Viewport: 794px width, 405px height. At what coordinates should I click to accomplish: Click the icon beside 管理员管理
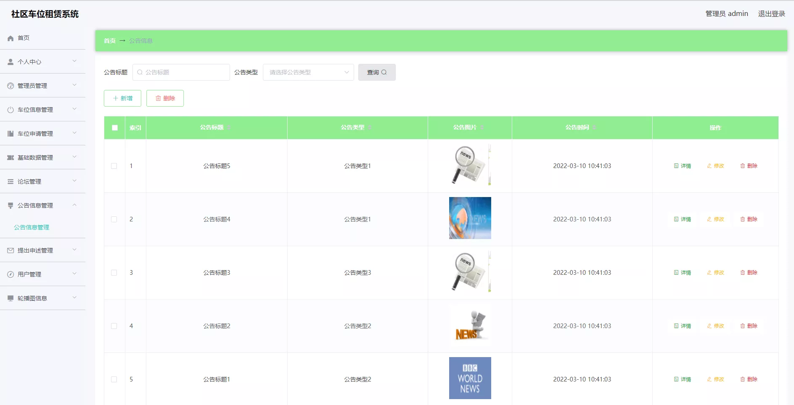click(x=11, y=86)
